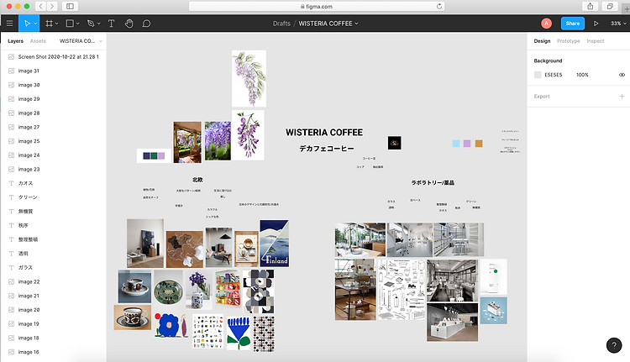Viewport: 630px width, 362px height.
Task: Open Frame tool dropdown arrow
Action: (x=56, y=24)
